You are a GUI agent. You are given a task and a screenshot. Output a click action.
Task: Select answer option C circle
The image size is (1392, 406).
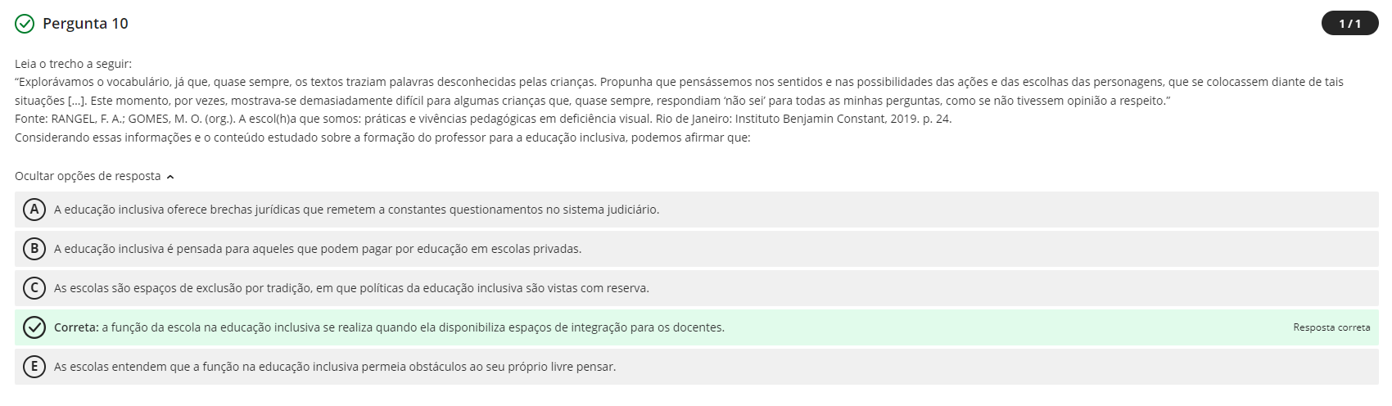pos(34,288)
